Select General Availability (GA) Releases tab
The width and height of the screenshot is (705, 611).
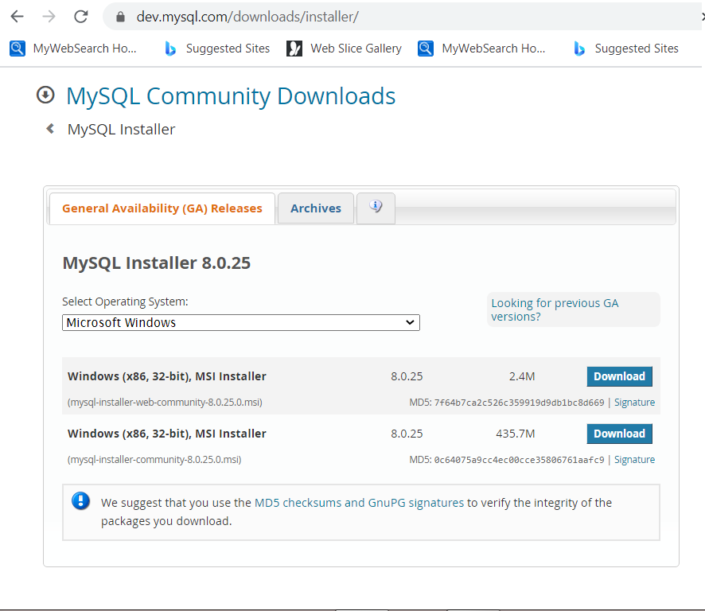click(x=162, y=208)
